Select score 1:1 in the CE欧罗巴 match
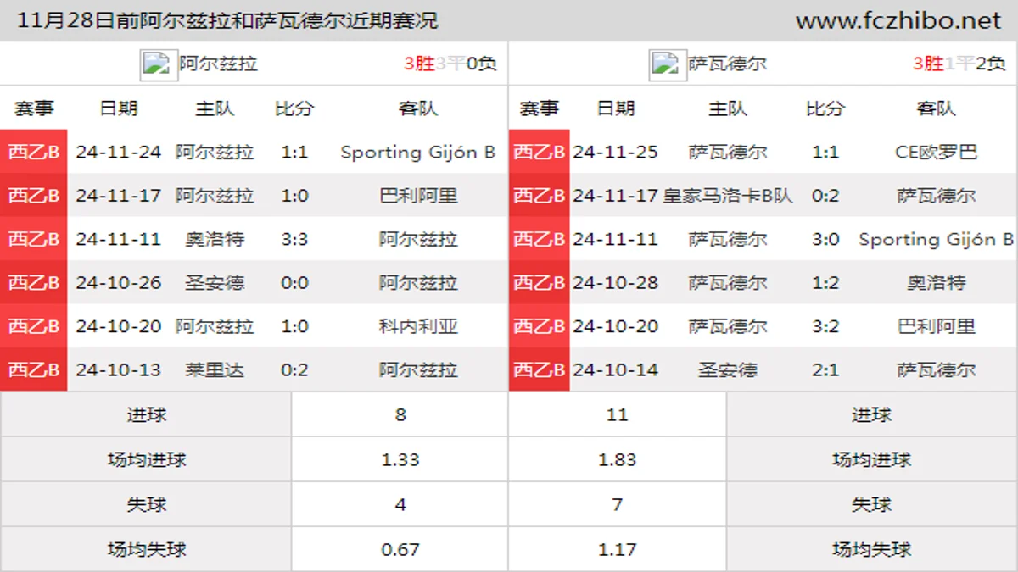1018x572 pixels. click(x=825, y=153)
